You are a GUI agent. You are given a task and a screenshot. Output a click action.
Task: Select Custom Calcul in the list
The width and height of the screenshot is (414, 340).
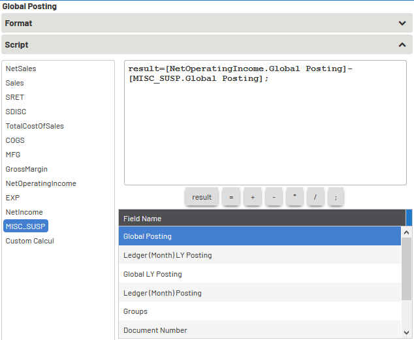(29, 241)
